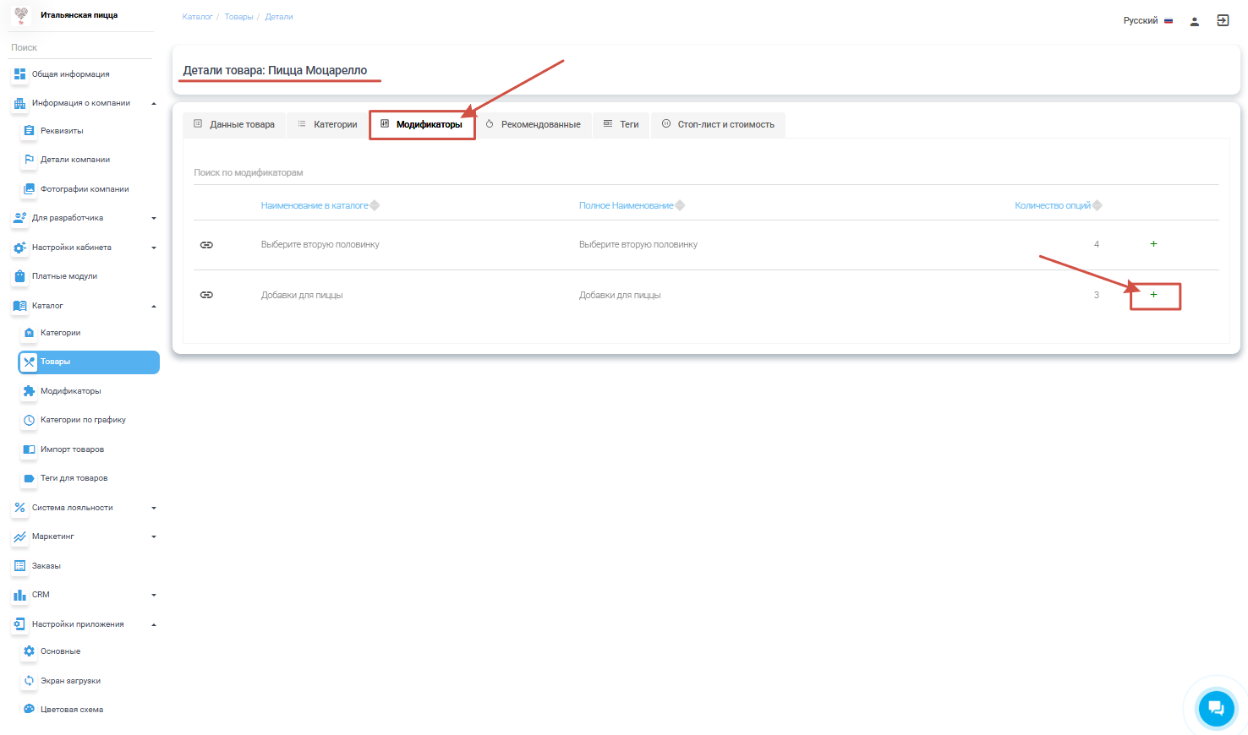The width and height of the screenshot is (1248, 735).
Task: Click the link icon for Выберите вторую половинку
Action: (x=206, y=245)
